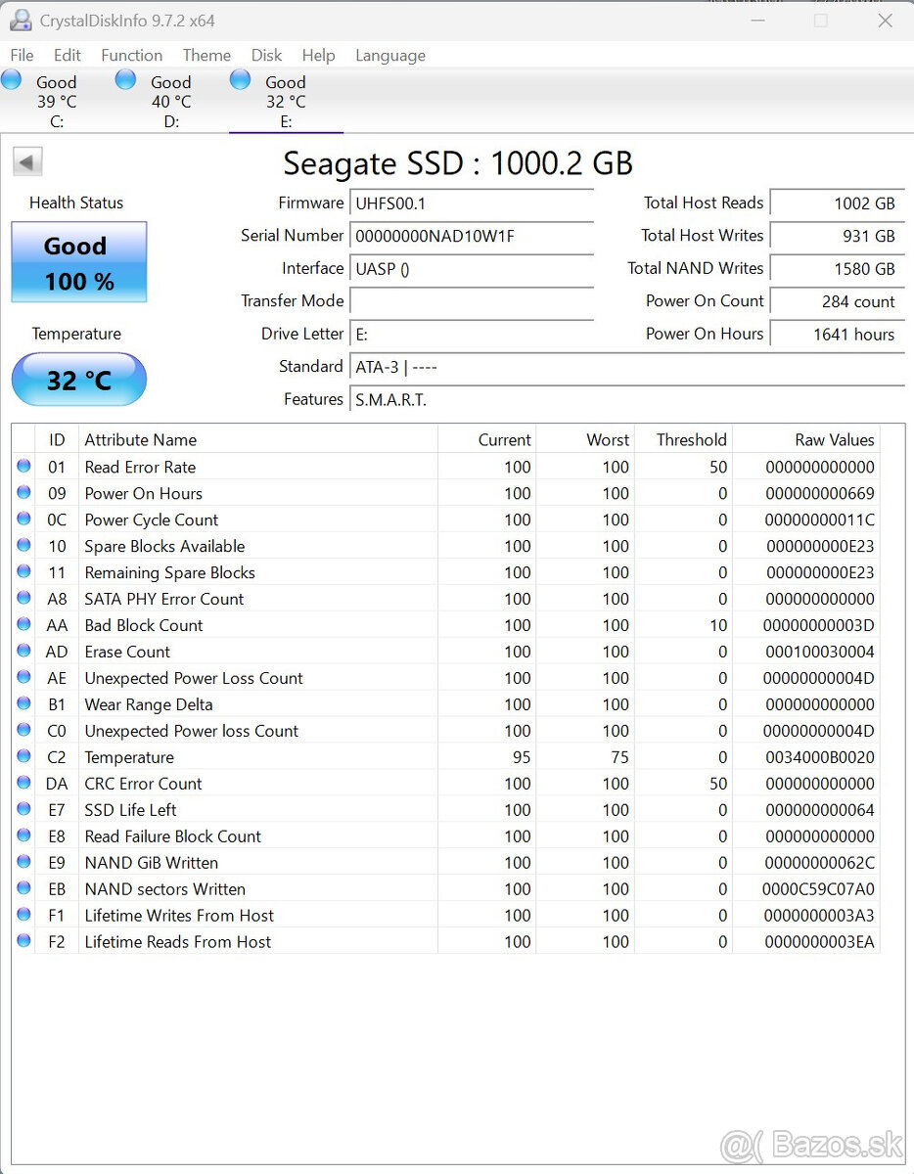Click the status dot of Wear Range Delta

(23, 704)
